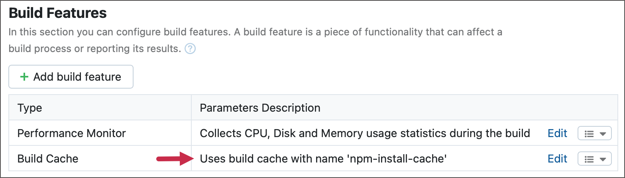Select the Build Cache type cell
Screen dimensions: 625x178
tap(48, 159)
